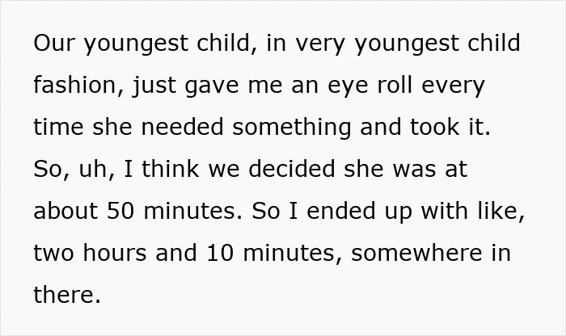Screen dimensions: 566x336
Task: Click the word "about" starting fifth line
Action: [65, 211]
